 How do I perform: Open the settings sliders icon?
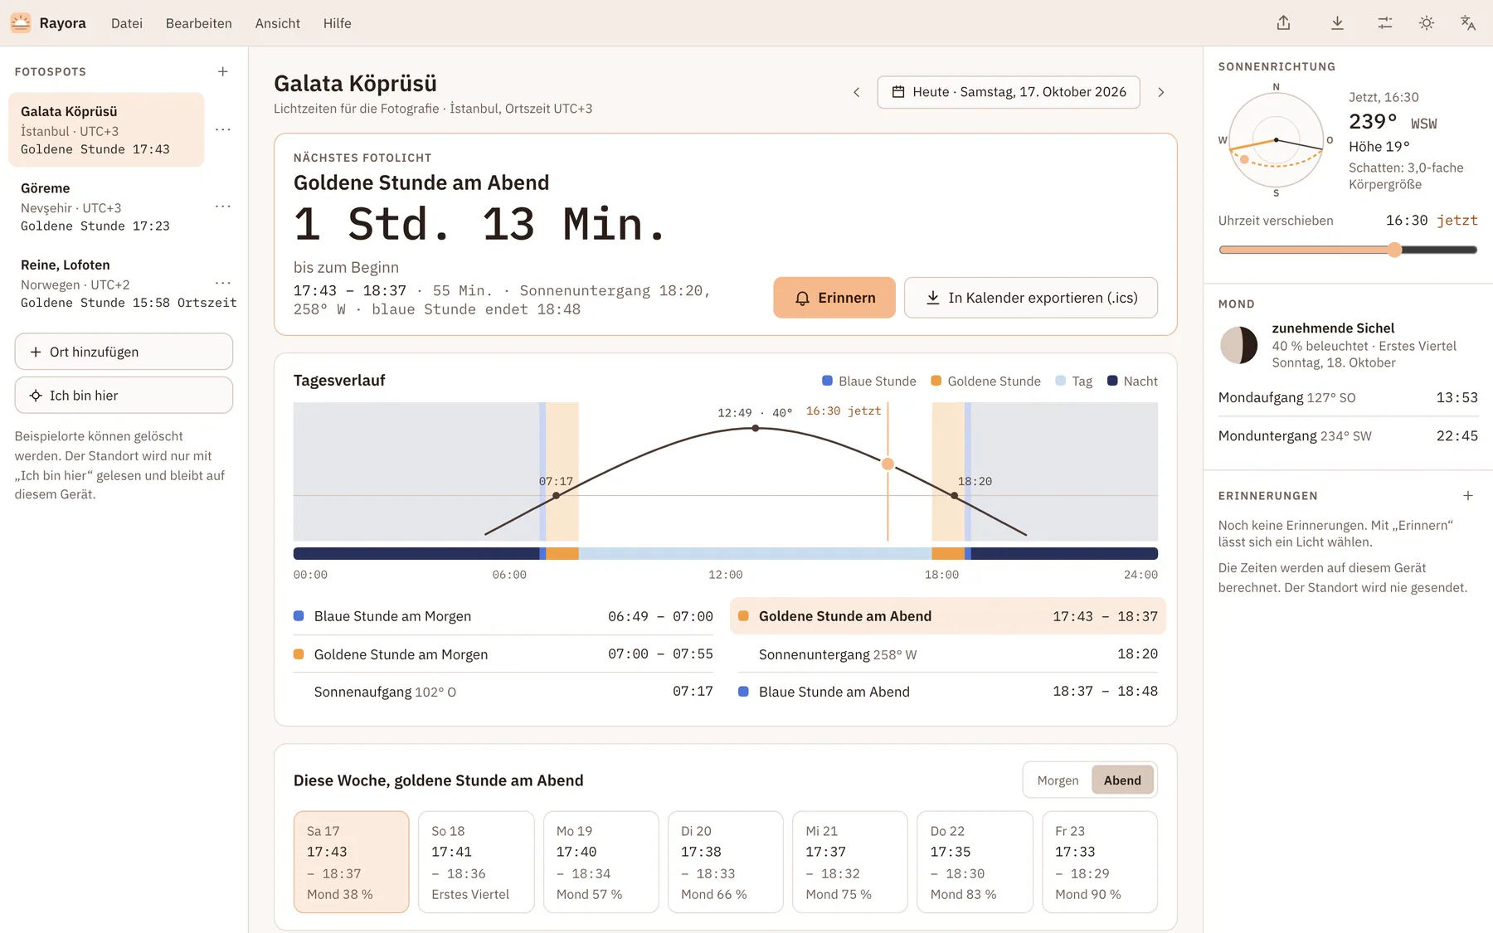point(1384,23)
